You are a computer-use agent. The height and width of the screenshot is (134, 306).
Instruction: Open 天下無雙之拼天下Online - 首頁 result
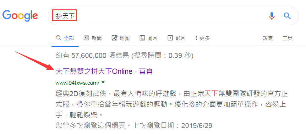point(104,71)
